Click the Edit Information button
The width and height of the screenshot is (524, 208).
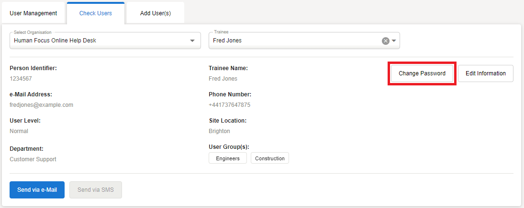[485, 73]
